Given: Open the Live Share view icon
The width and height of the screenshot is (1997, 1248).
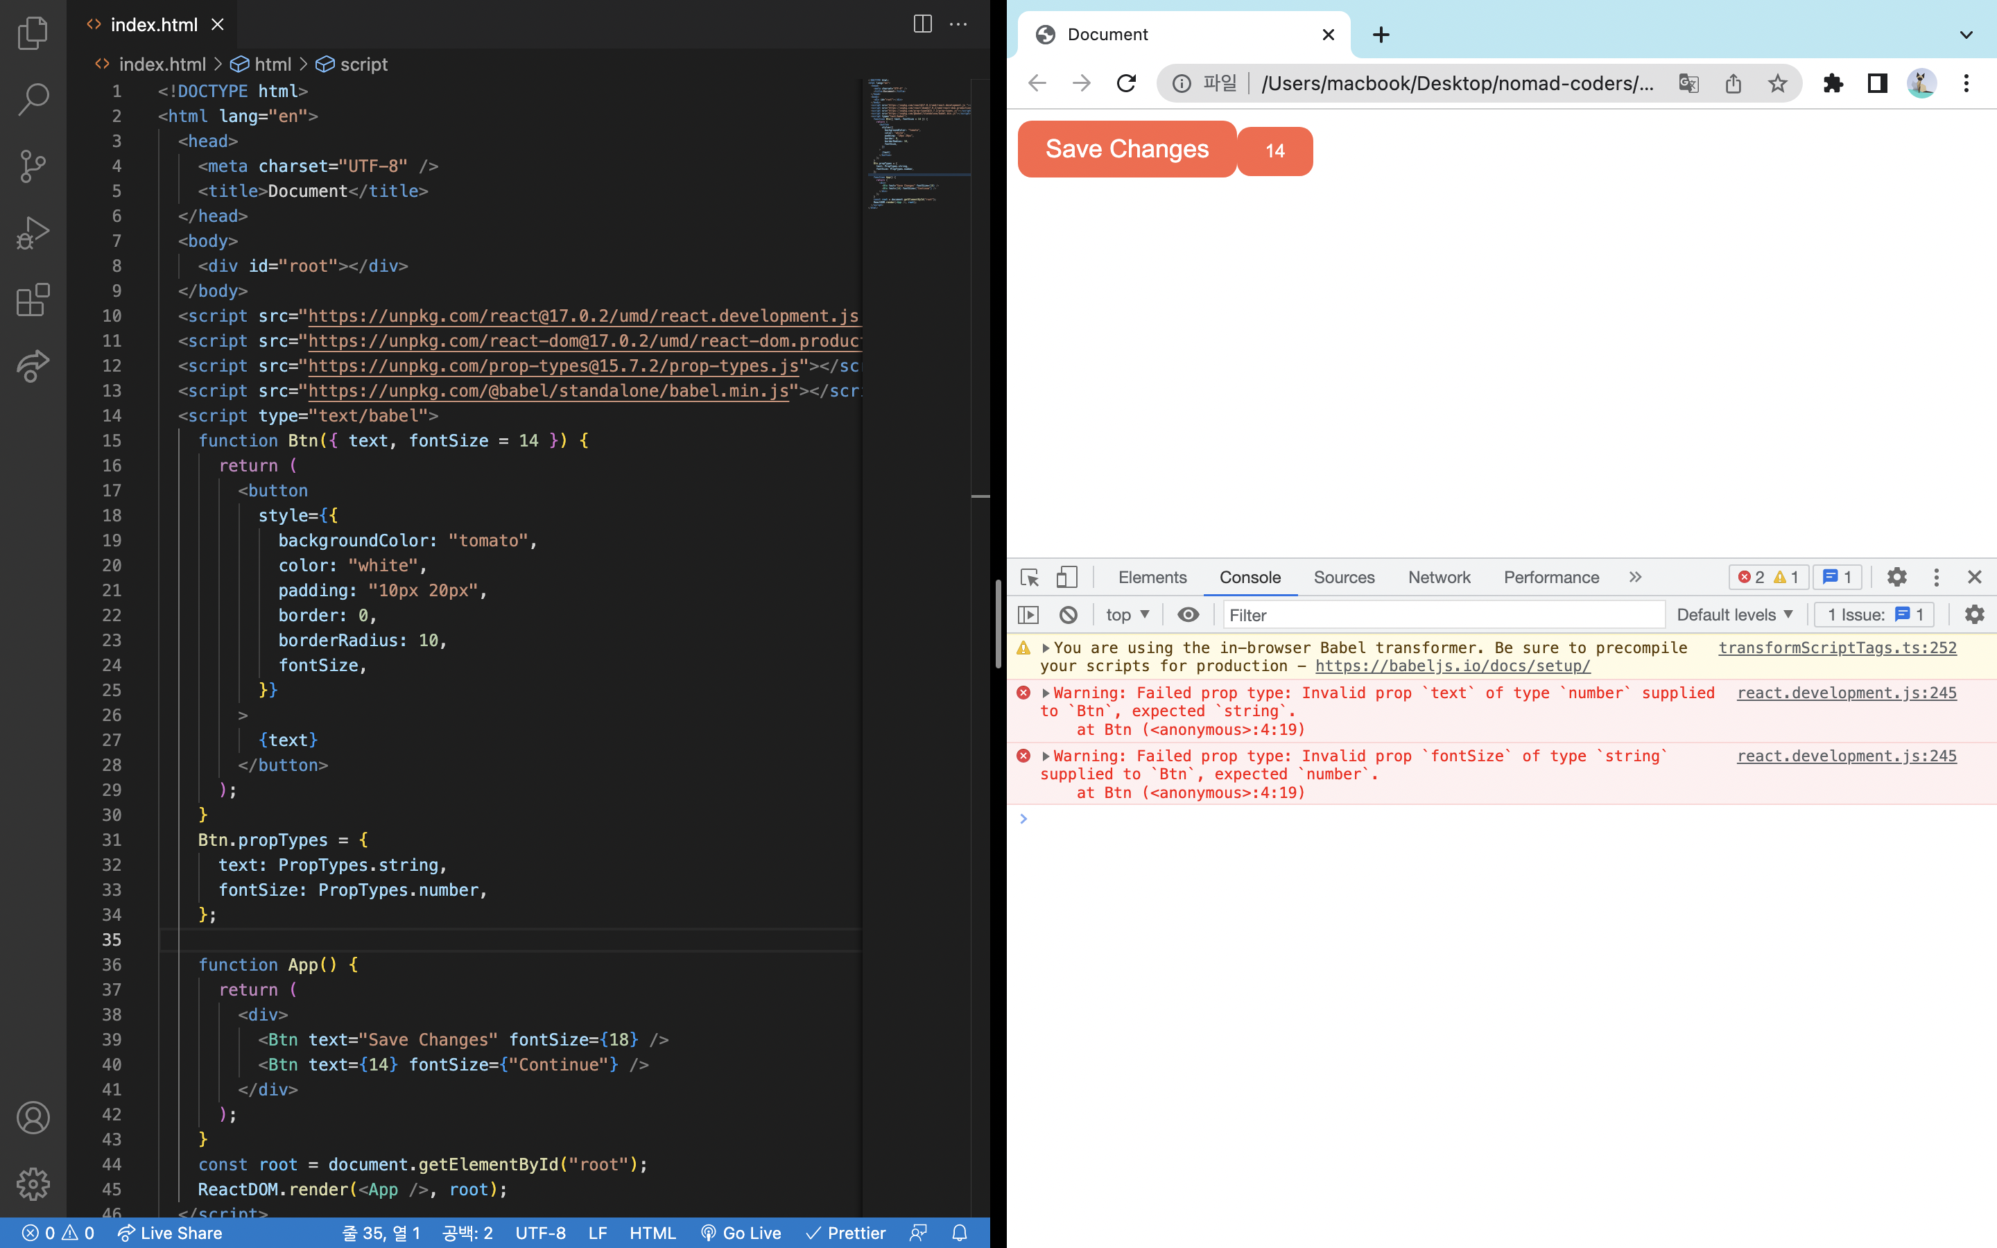Looking at the screenshot, I should [x=33, y=365].
